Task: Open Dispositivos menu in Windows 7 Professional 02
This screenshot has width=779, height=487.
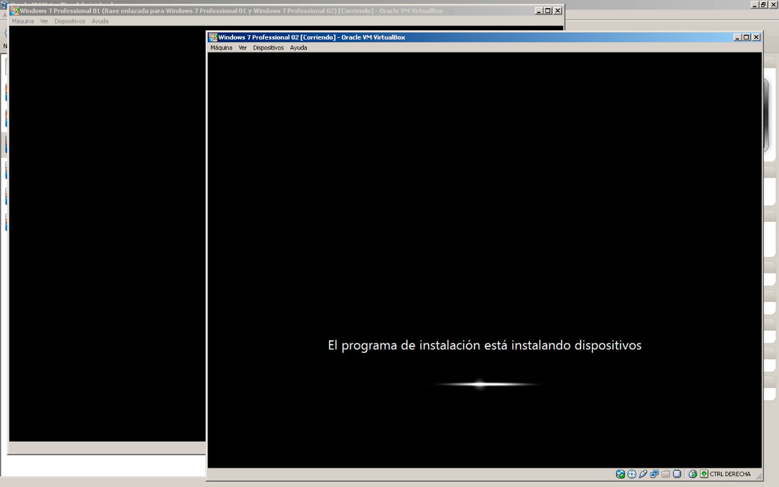Action: click(x=268, y=47)
